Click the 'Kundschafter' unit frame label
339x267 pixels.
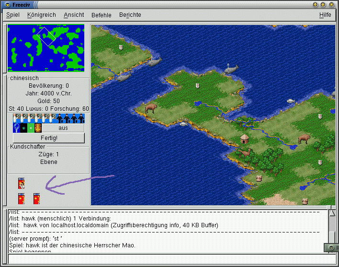(x=27, y=147)
